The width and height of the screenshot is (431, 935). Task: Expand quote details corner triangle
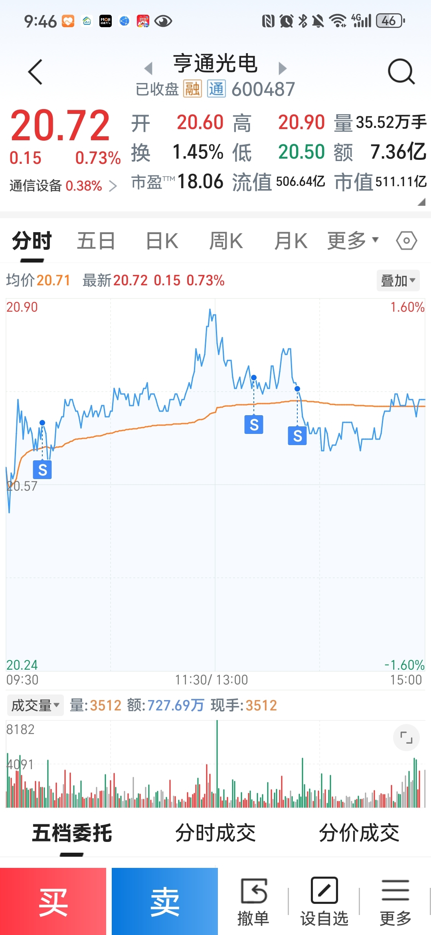tap(421, 202)
